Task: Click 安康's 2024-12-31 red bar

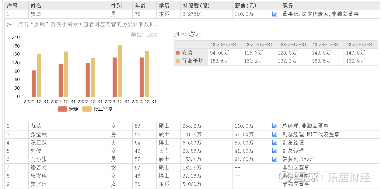Action: (x=142, y=77)
